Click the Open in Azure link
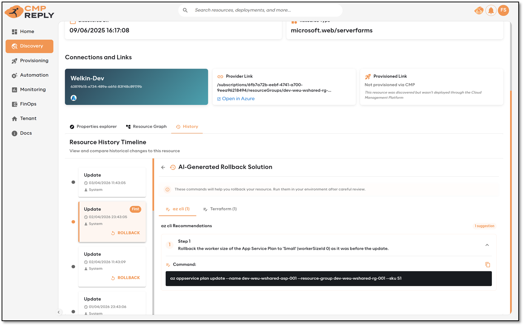Viewport: 524px width, 326px height. tap(238, 99)
